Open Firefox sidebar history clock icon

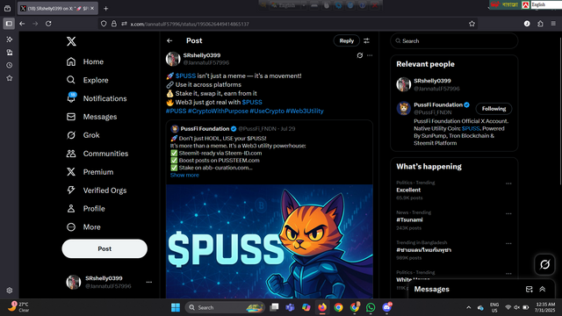pyautogui.click(x=10, y=65)
